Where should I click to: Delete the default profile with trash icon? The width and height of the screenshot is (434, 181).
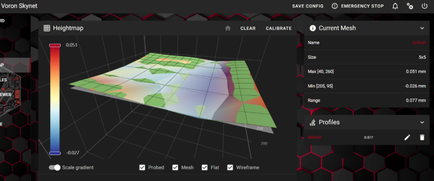(x=422, y=137)
